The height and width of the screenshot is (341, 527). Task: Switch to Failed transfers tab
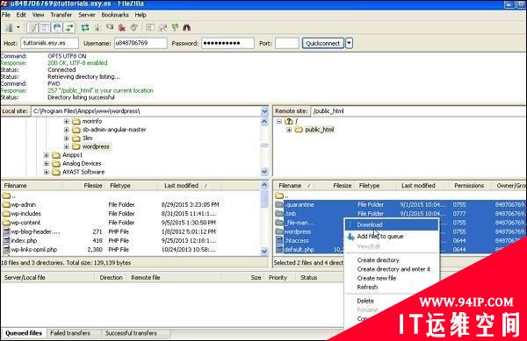pyautogui.click(x=70, y=333)
